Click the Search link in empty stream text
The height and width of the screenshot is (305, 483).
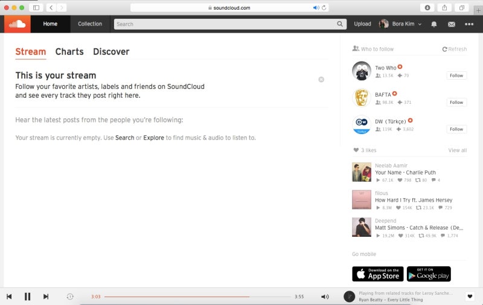tap(125, 138)
